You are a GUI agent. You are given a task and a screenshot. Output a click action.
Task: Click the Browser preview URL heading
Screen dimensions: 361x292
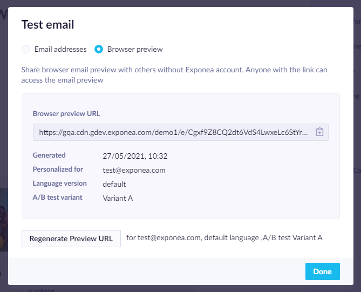click(x=66, y=113)
